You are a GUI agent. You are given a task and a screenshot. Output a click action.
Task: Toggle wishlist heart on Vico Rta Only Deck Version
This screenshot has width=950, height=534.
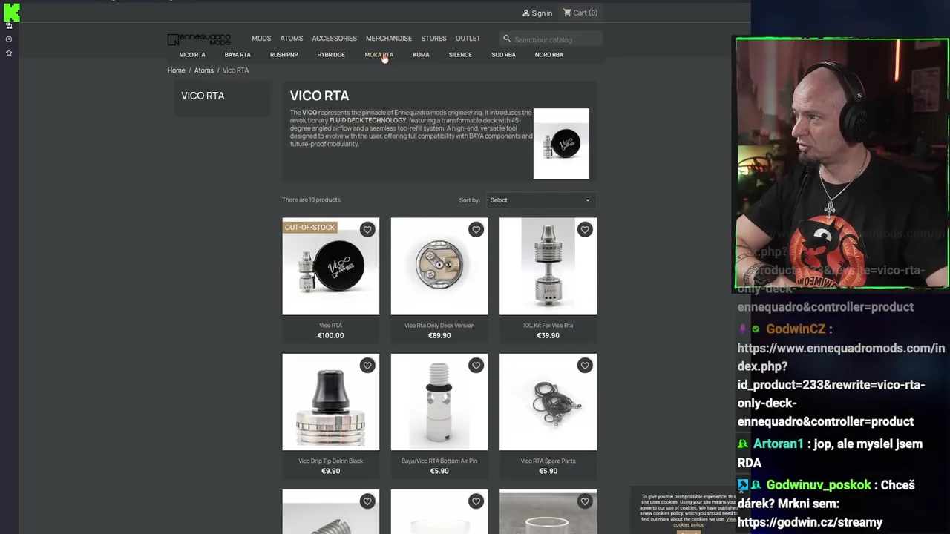point(476,230)
